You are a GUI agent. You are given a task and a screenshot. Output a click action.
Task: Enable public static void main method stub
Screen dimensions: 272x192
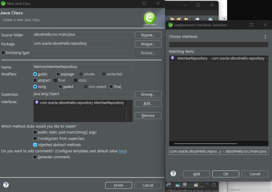tap(35, 132)
